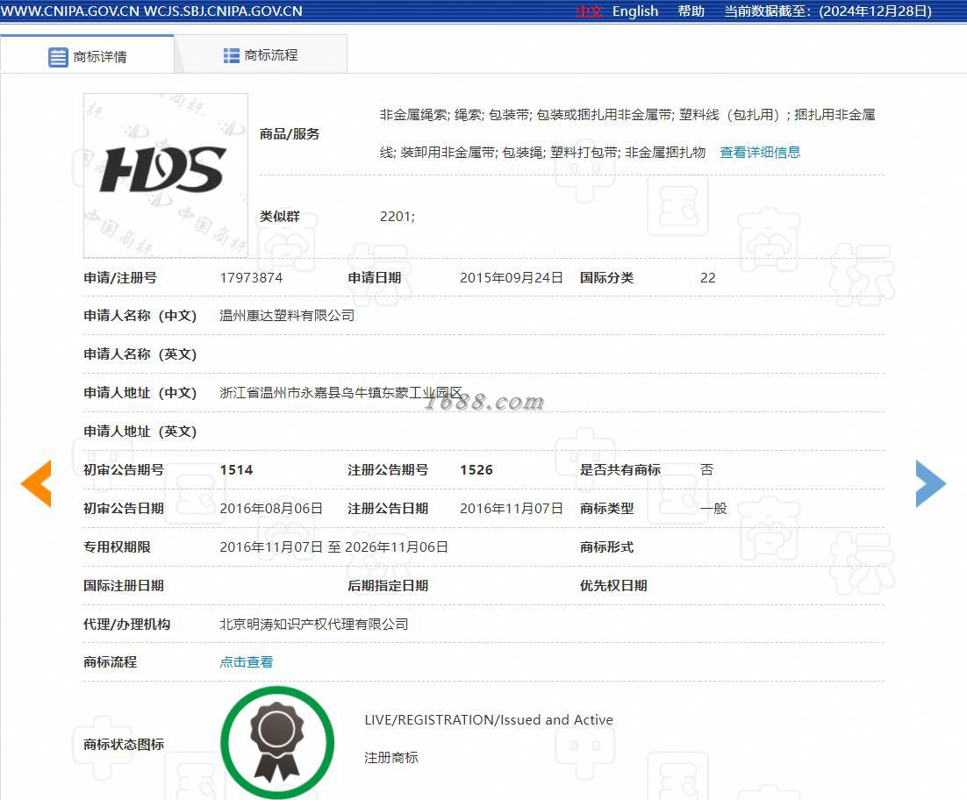Image resolution: width=967 pixels, height=800 pixels.
Task: Go to previous trademark with orange arrow
Action: 36,484
